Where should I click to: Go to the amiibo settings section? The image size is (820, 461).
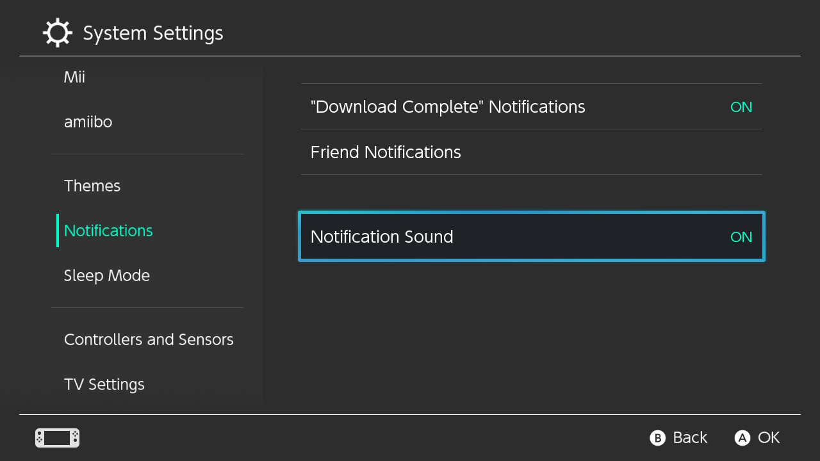coord(88,122)
